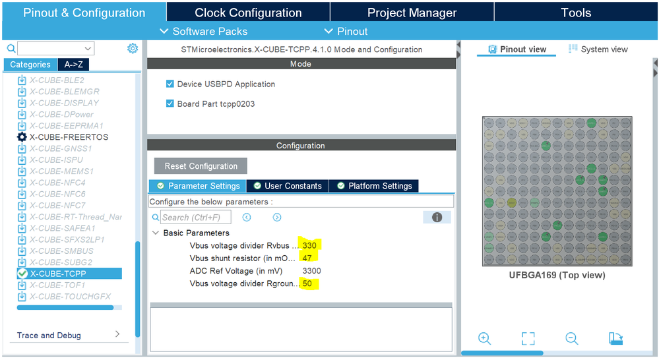This screenshot has height=358, width=659.
Task: Fit the pinout chip view to screen
Action: coord(528,338)
